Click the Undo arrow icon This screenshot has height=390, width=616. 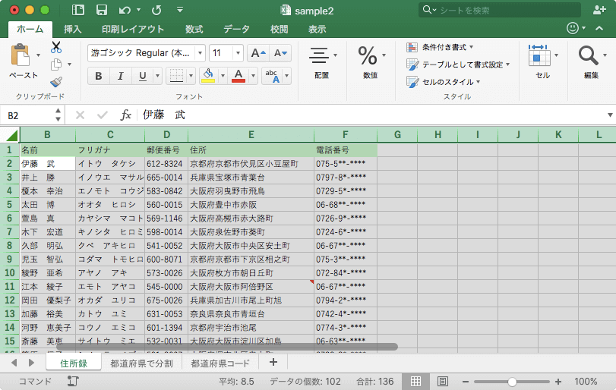coord(125,10)
